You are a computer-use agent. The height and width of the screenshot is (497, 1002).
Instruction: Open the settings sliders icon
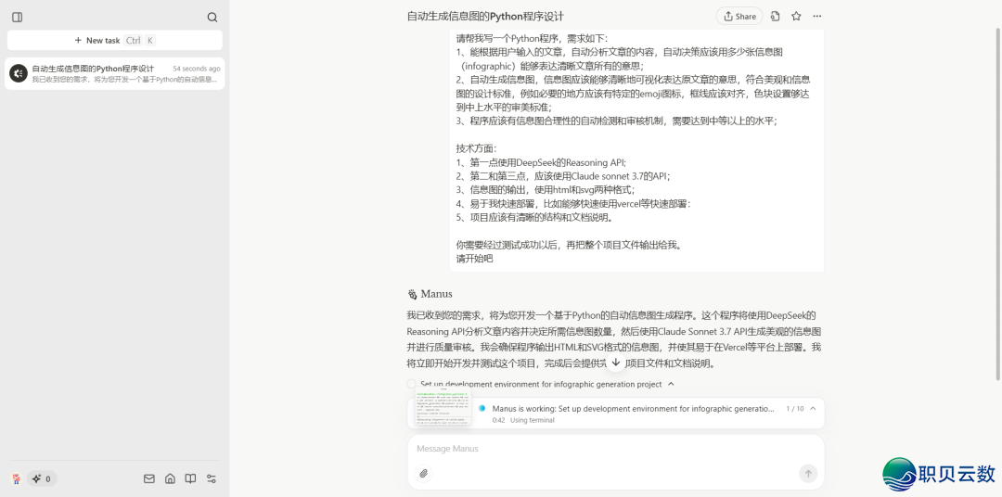click(x=212, y=478)
